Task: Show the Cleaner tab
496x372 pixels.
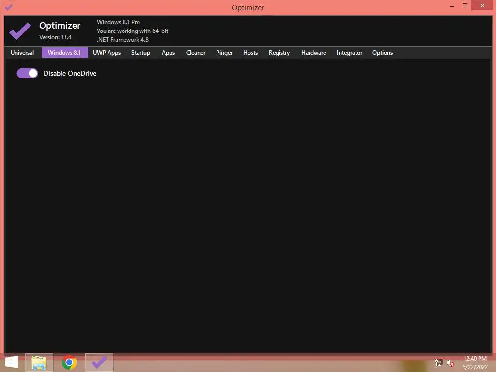Action: click(196, 52)
